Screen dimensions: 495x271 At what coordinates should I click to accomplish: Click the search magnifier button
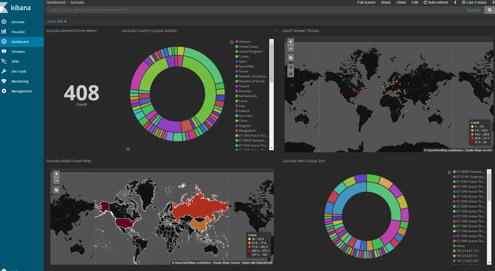click(489, 10)
